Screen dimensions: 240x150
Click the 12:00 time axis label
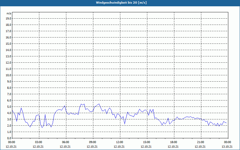point(119,142)
